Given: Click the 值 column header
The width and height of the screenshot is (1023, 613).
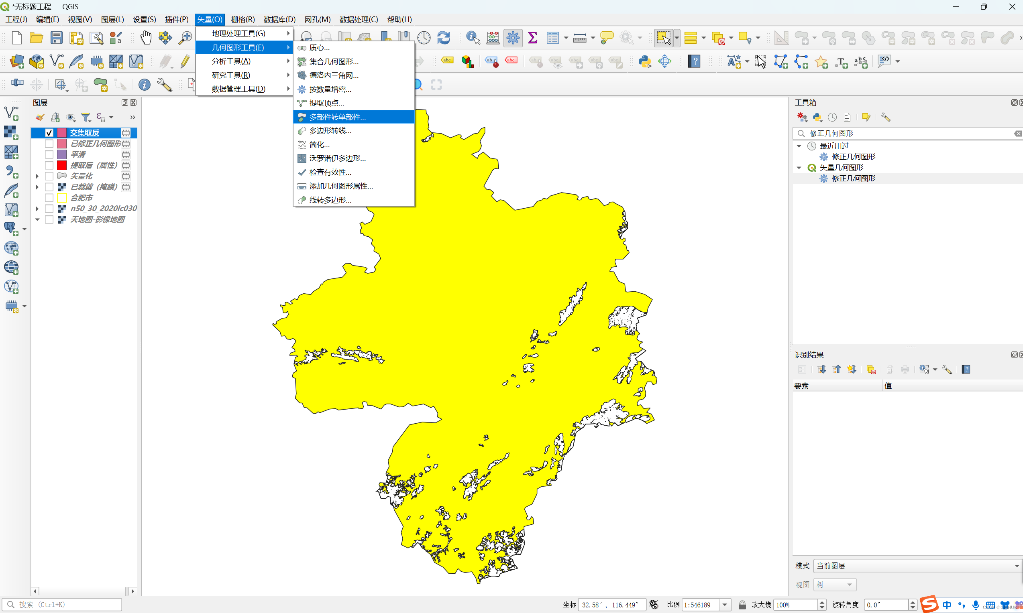Looking at the screenshot, I should 952,386.
